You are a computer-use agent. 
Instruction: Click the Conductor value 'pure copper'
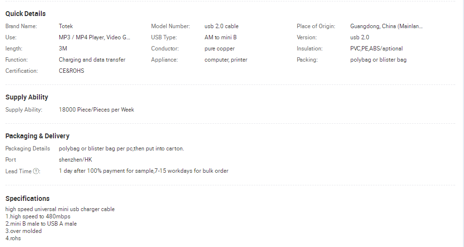[x=220, y=49]
